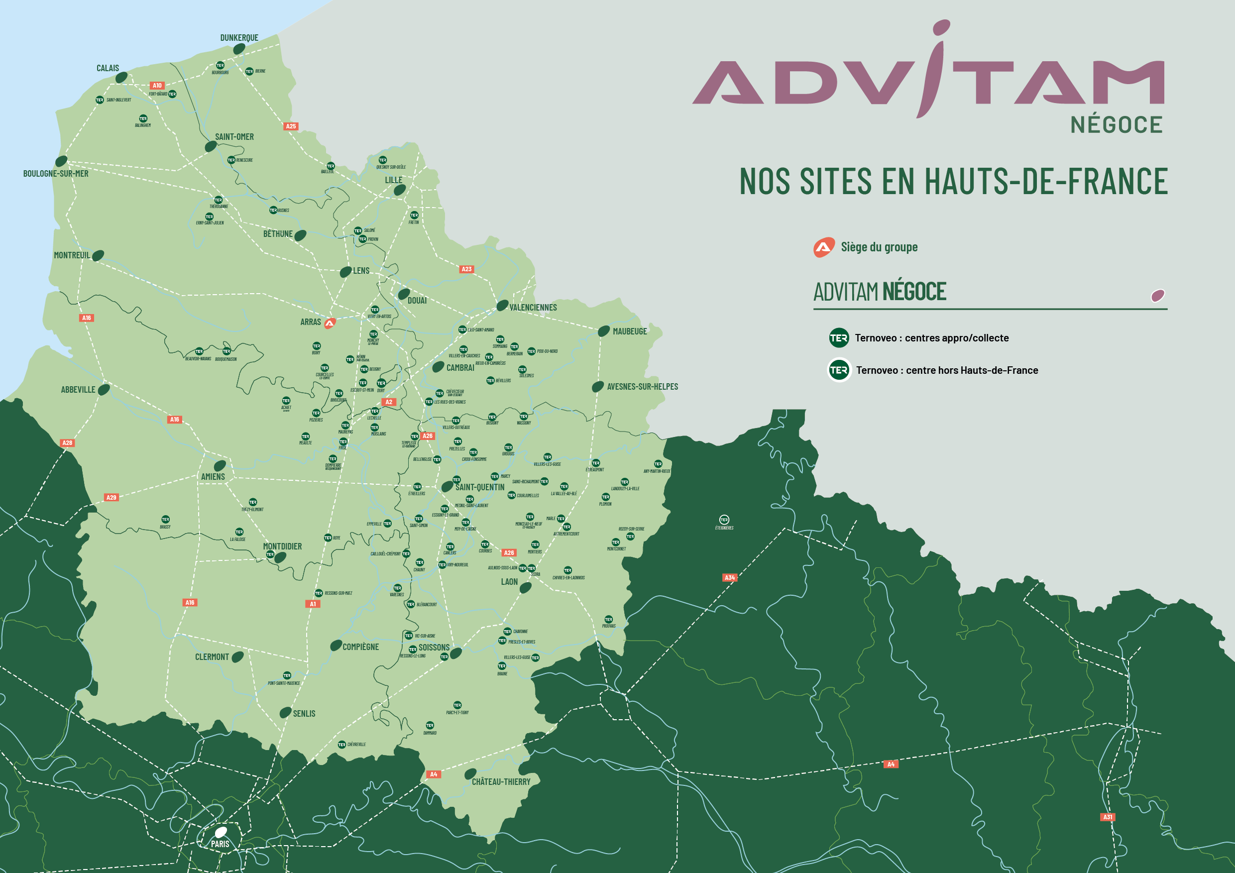Select the A29 road badge
Screen dimensions: 1235x873
coord(112,498)
